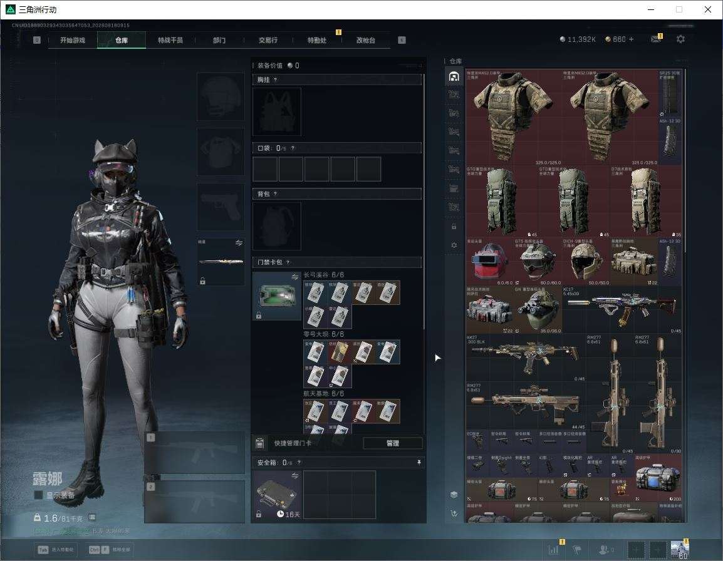Open the 部门 tab
The width and height of the screenshot is (723, 561).
tap(219, 40)
